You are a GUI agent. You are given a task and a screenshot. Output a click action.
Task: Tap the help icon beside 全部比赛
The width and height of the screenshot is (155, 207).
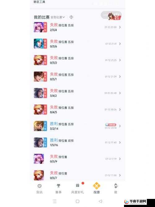(71, 17)
